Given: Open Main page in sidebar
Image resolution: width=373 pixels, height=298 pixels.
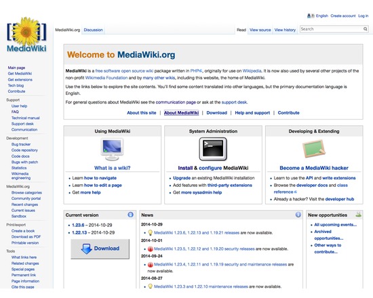Looking at the screenshot, I should pos(16,68).
